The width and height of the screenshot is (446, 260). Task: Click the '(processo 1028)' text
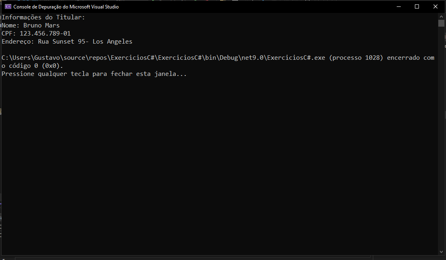point(356,58)
